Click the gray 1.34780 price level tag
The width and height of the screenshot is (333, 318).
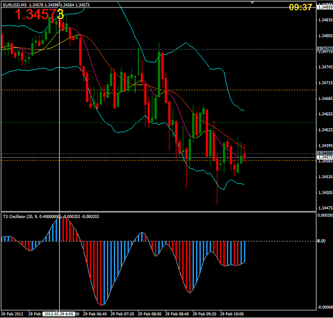pos(325,49)
